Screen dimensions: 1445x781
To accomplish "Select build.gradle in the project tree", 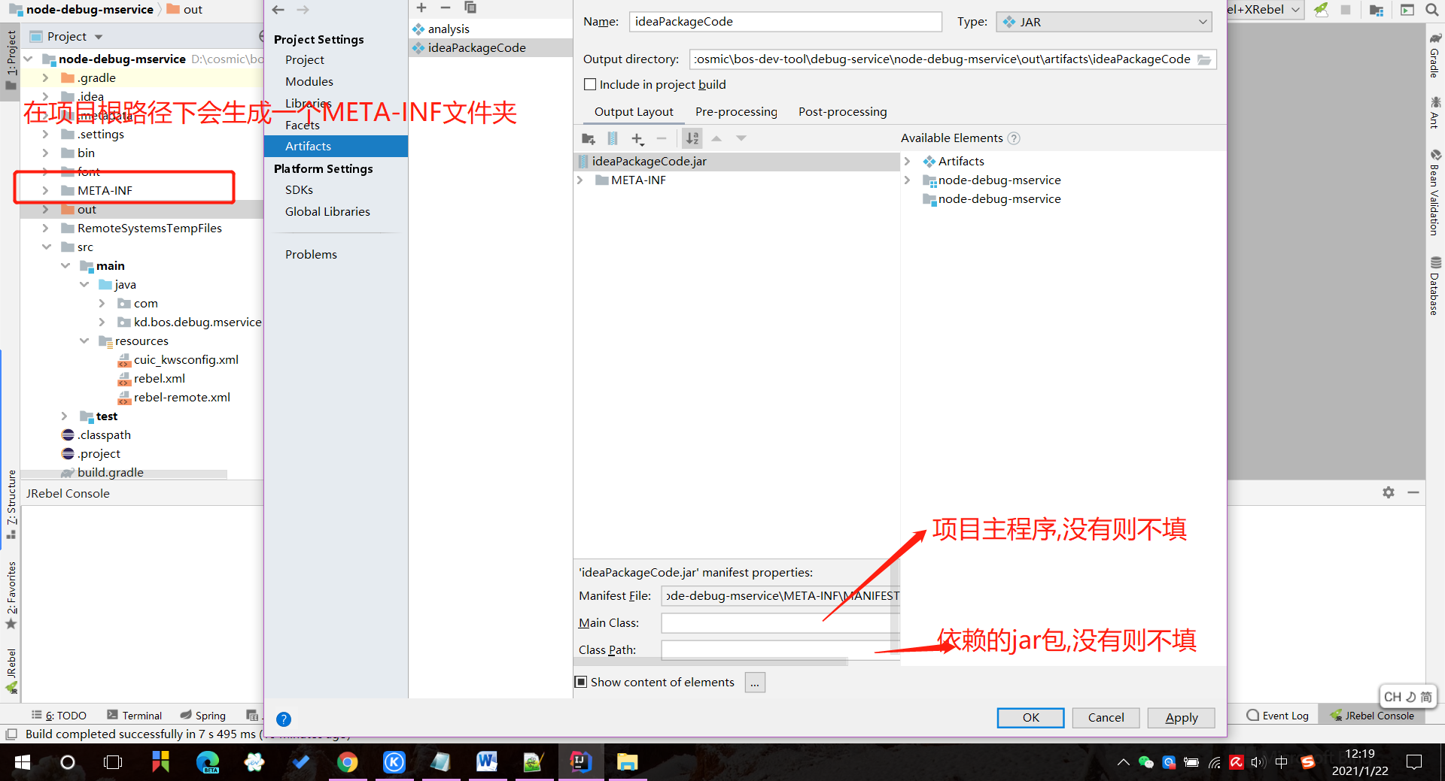I will [x=110, y=473].
